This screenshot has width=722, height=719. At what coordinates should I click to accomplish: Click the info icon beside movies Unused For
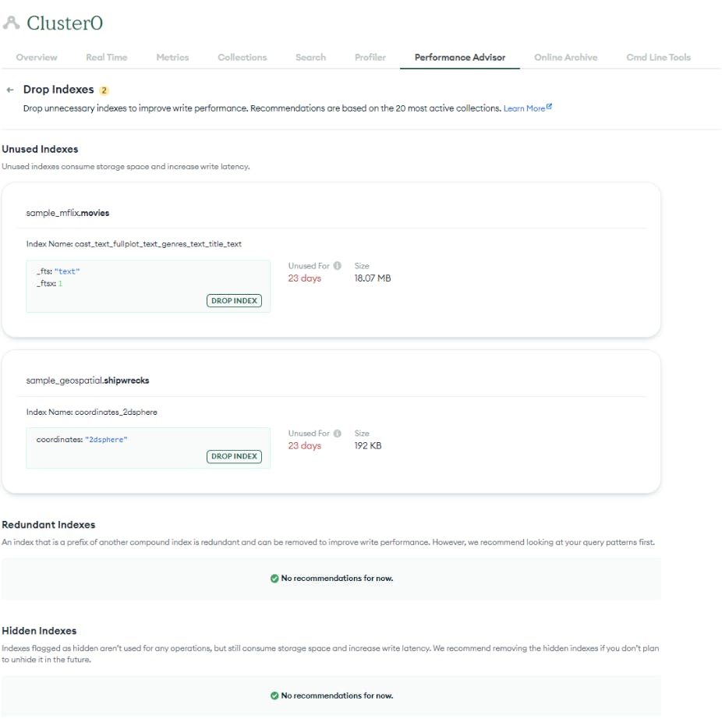click(336, 265)
